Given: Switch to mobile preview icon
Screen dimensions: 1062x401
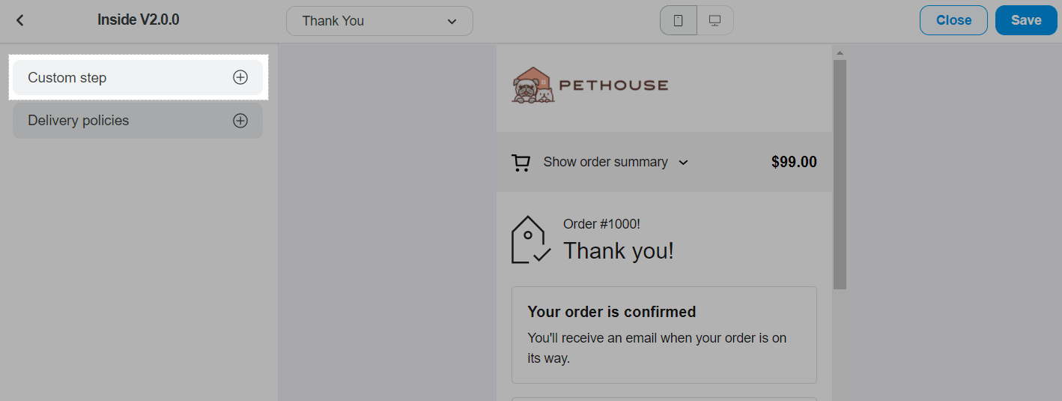Looking at the screenshot, I should point(679,21).
